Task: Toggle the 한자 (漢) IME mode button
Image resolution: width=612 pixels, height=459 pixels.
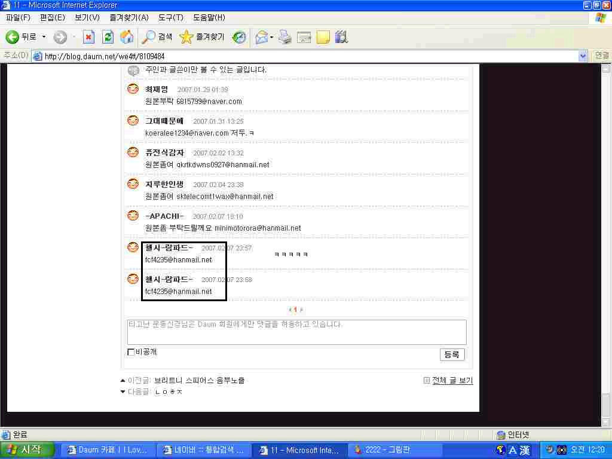Action: pyautogui.click(x=525, y=450)
